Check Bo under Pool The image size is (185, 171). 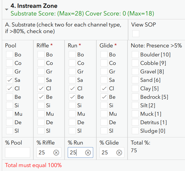[x=10, y=55]
